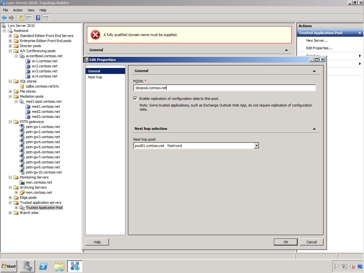Screen dimensions: 364x273
Task: Click Edit Properties... in Actions pane
Action: (319, 48)
